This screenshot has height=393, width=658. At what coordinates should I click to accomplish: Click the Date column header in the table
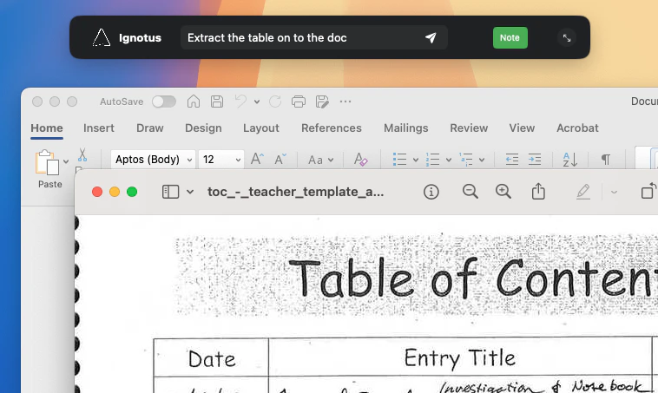(212, 359)
